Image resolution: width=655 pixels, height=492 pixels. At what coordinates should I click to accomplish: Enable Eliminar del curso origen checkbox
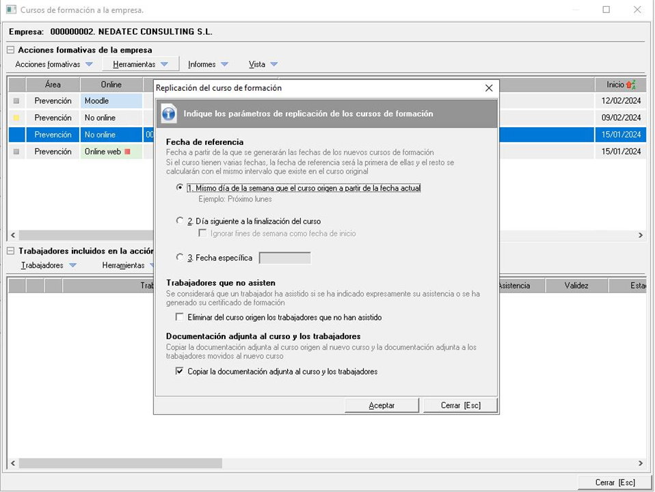180,317
